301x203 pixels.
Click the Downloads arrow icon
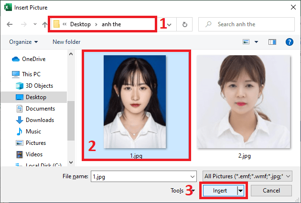[20, 120]
